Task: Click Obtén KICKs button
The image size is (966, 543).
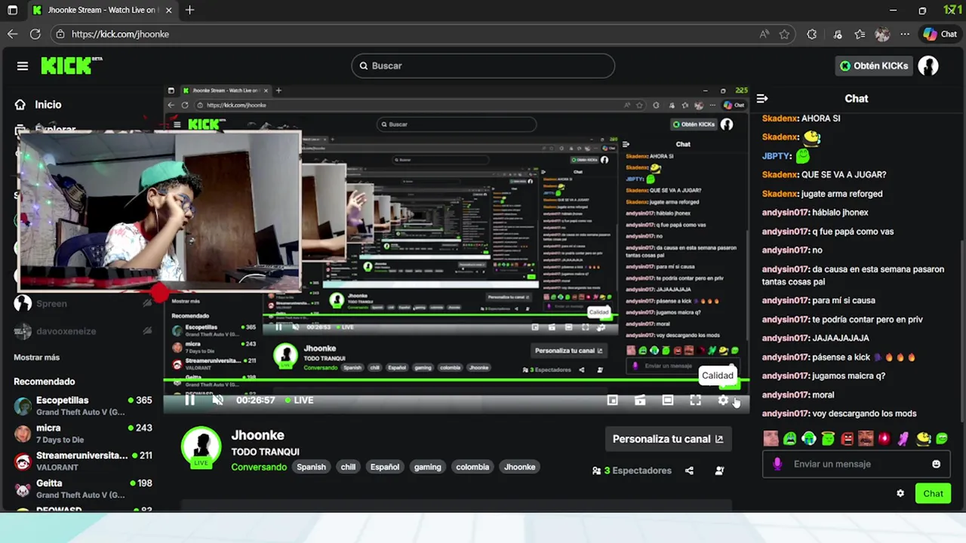Action: click(x=874, y=66)
